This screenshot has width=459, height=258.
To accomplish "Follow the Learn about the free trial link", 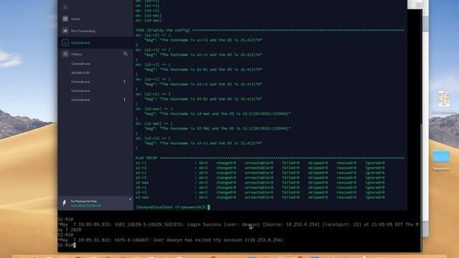I will pyautogui.click(x=86, y=206).
